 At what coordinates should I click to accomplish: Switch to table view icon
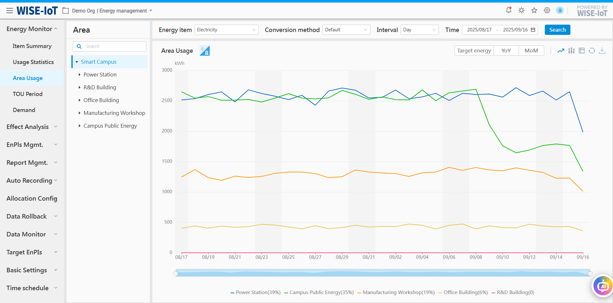pyautogui.click(x=582, y=51)
